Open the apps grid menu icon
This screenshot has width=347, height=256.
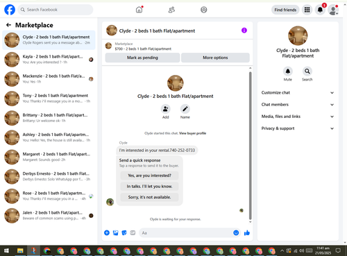click(x=307, y=10)
